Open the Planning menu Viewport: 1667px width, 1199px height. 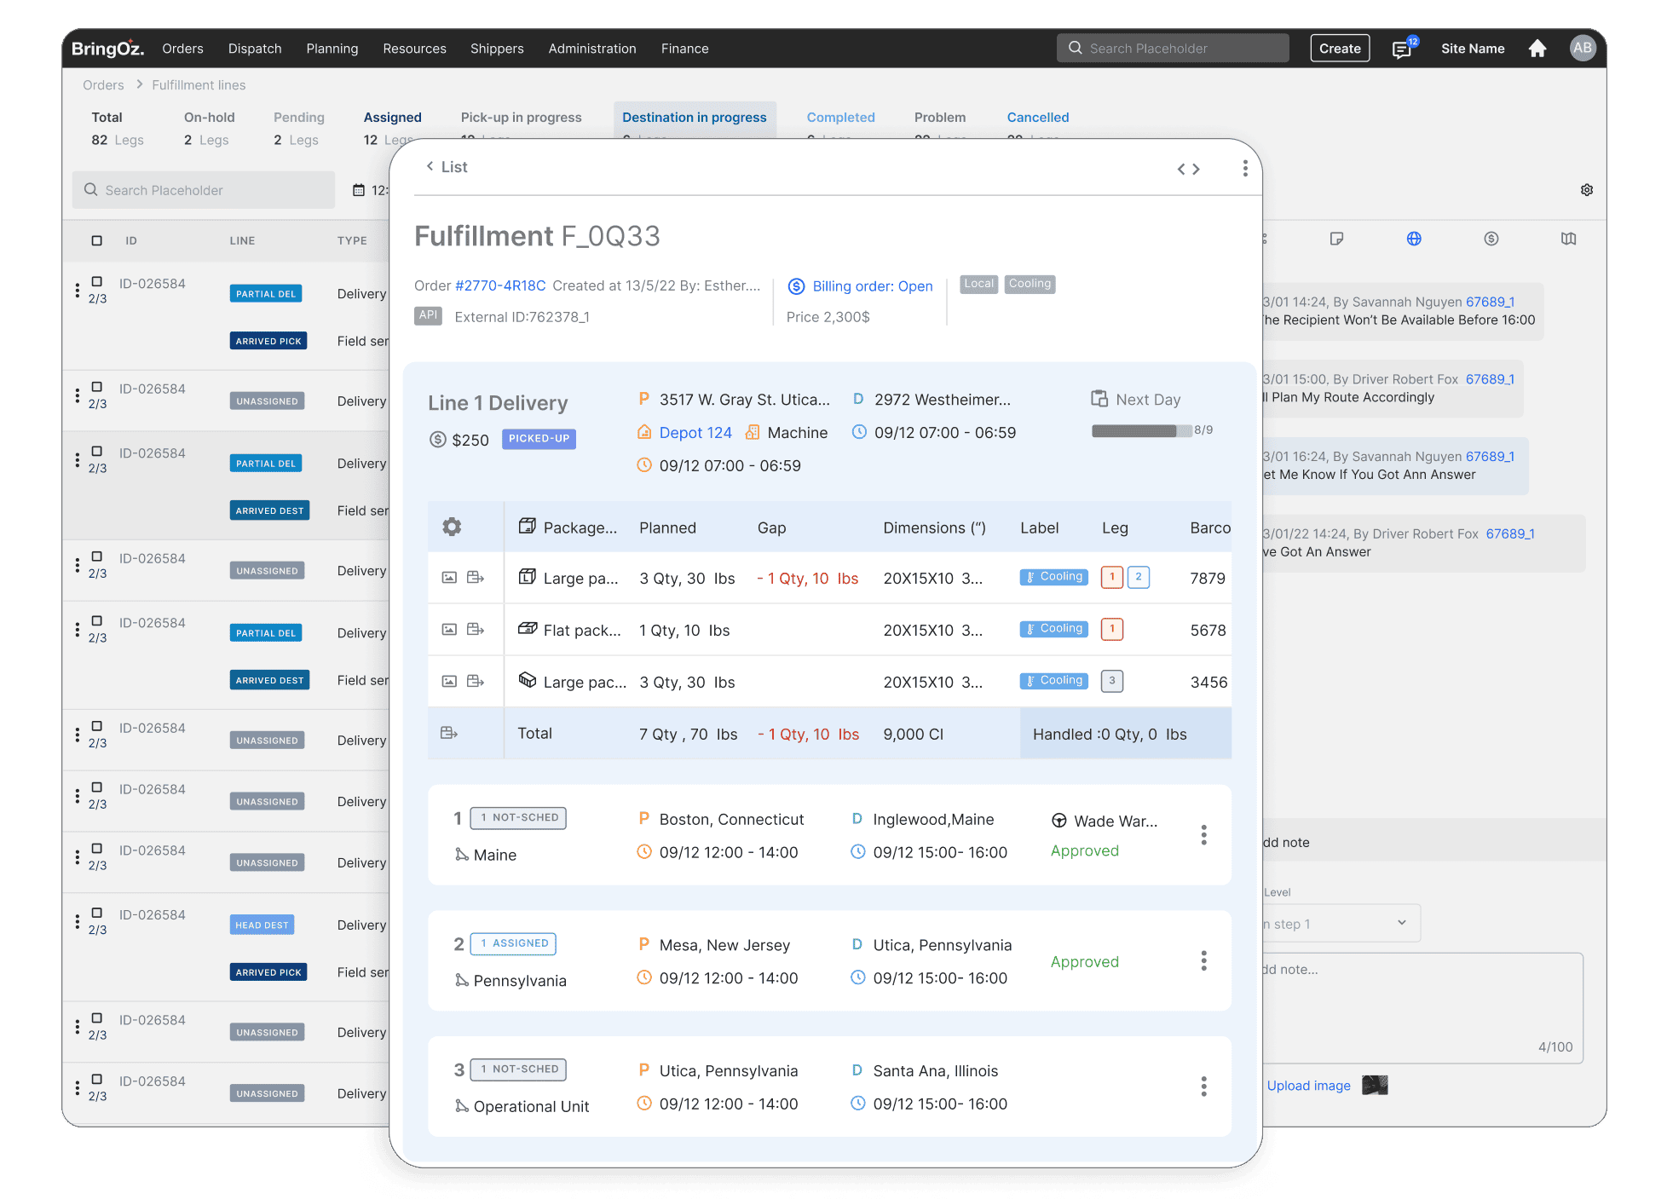[x=332, y=49]
